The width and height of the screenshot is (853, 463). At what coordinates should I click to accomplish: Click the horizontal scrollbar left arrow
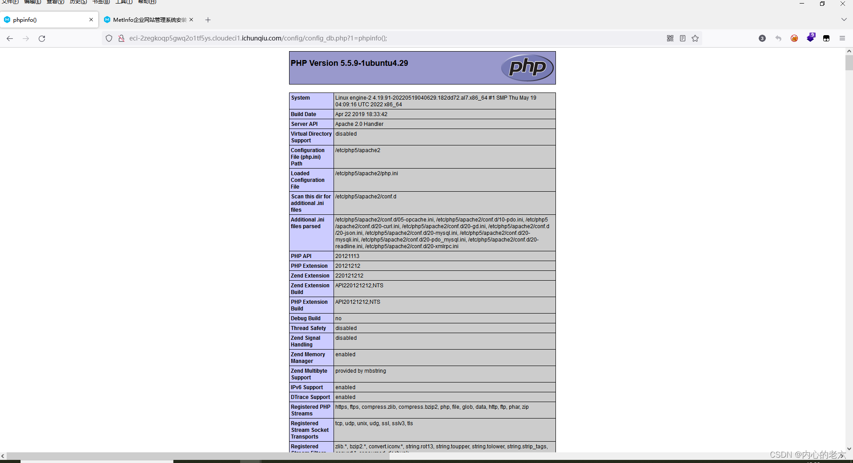point(3,456)
